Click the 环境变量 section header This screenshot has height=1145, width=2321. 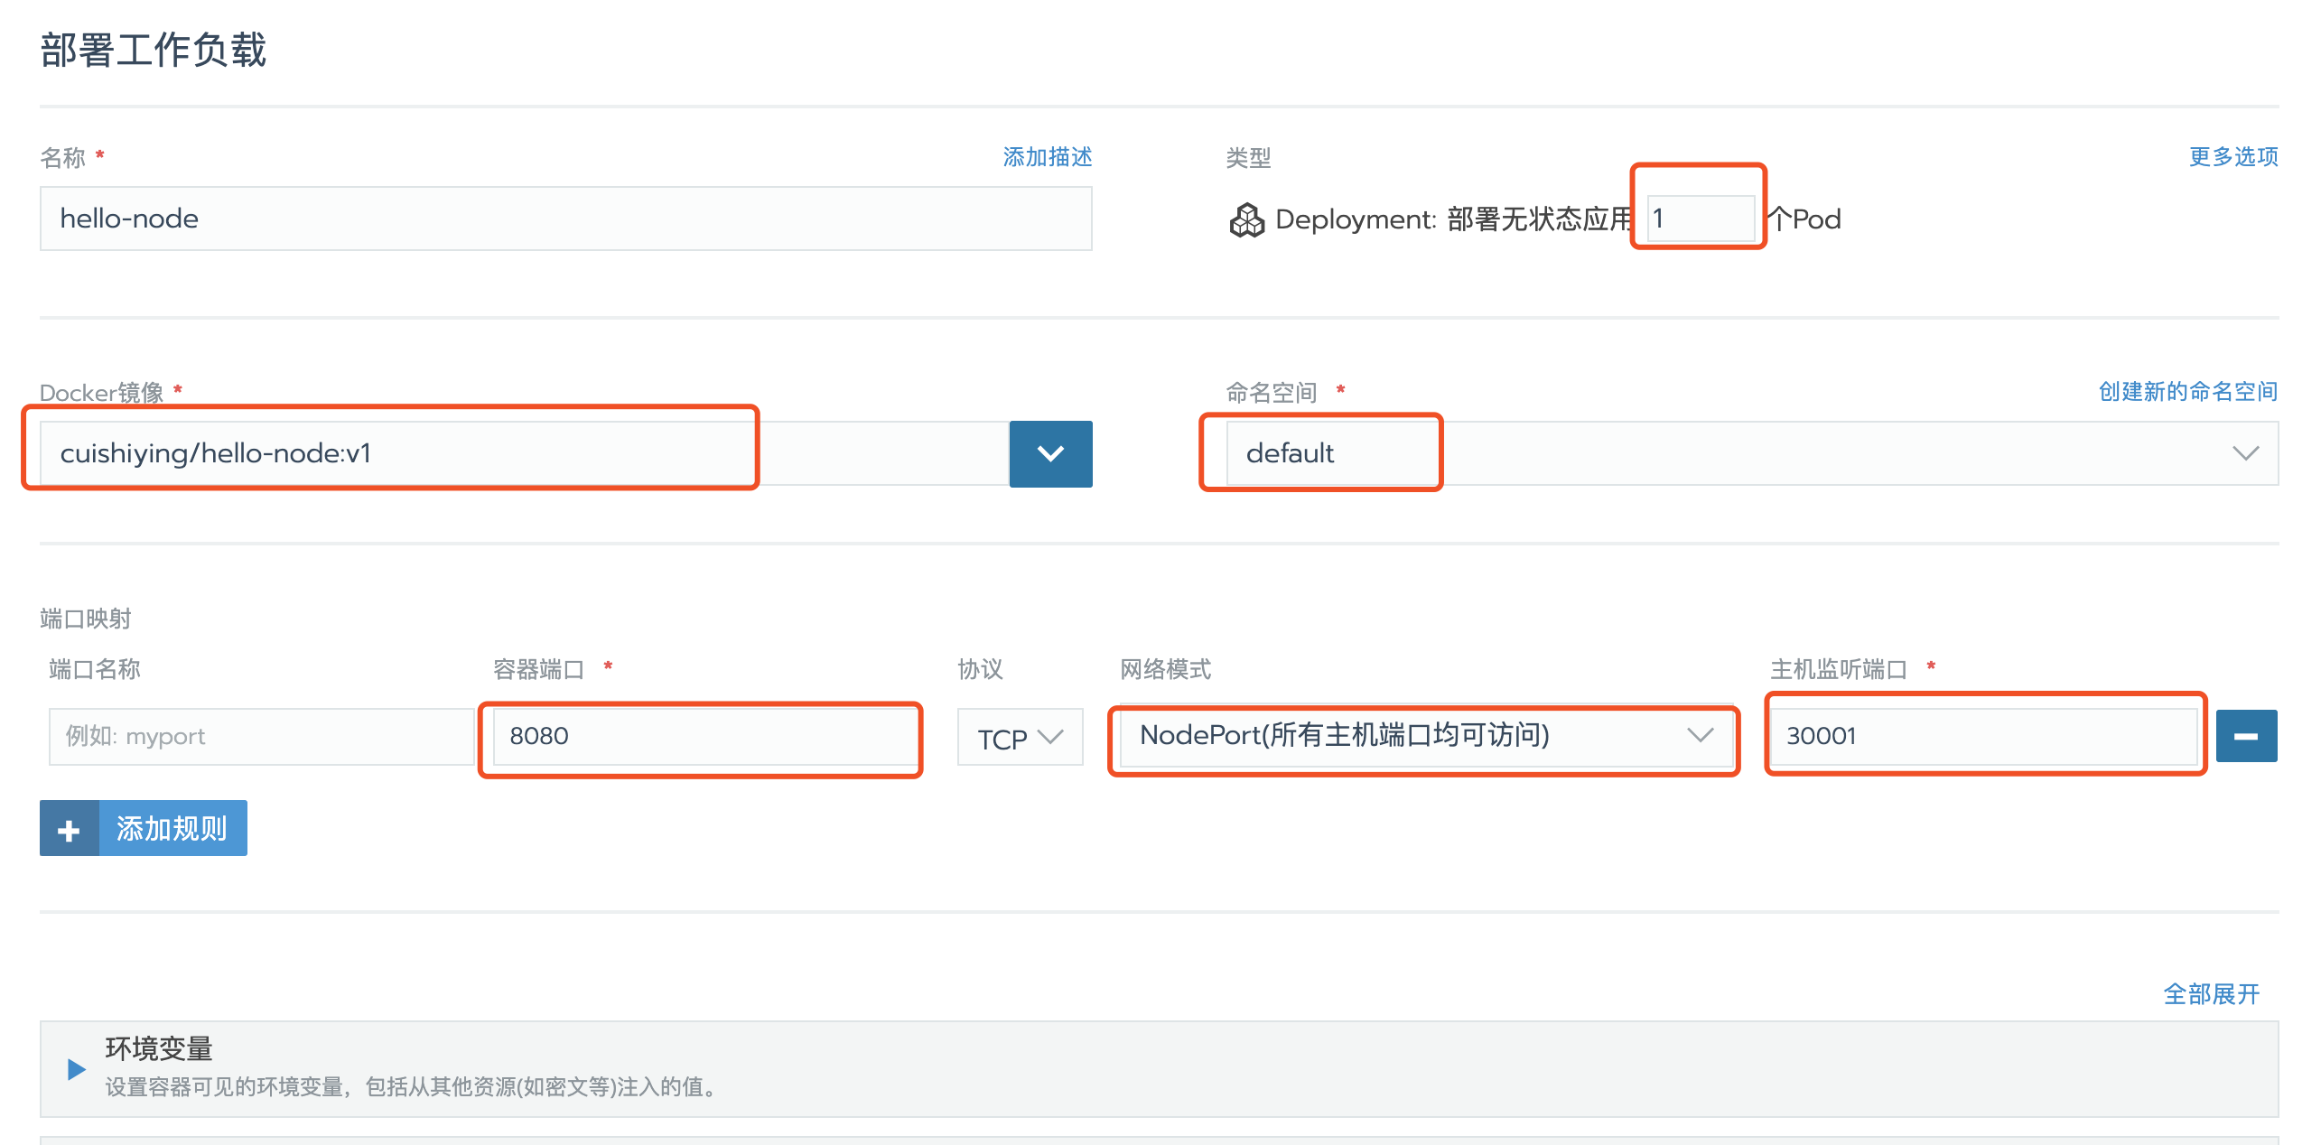[x=159, y=1048]
